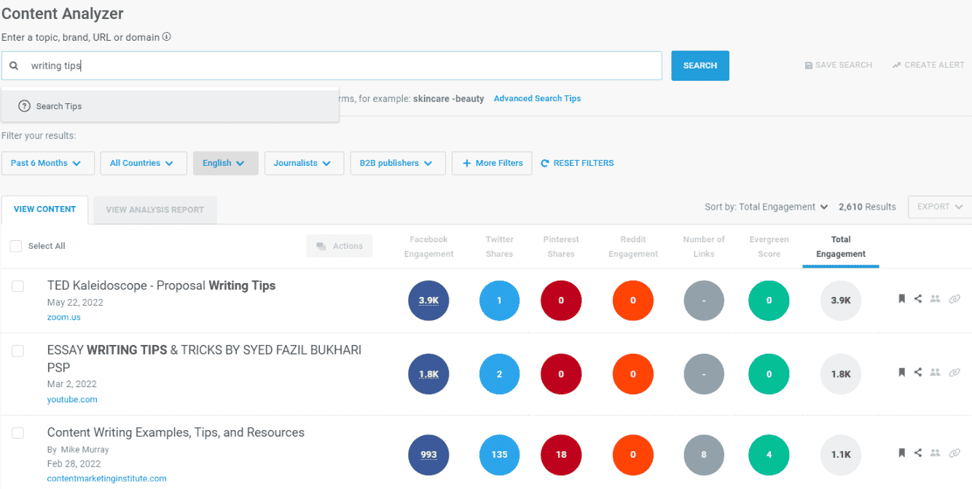Open Content Writing Examples, Tips, and Resources
972x489 pixels.
coord(176,432)
